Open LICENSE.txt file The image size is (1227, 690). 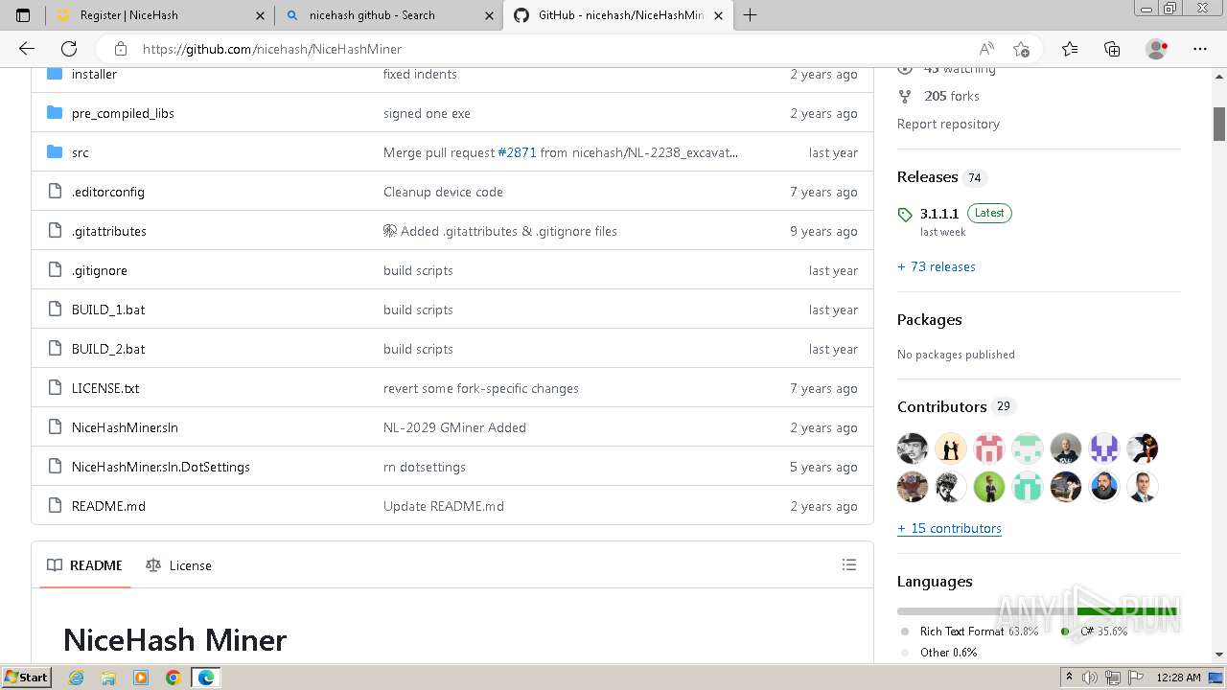[105, 388]
